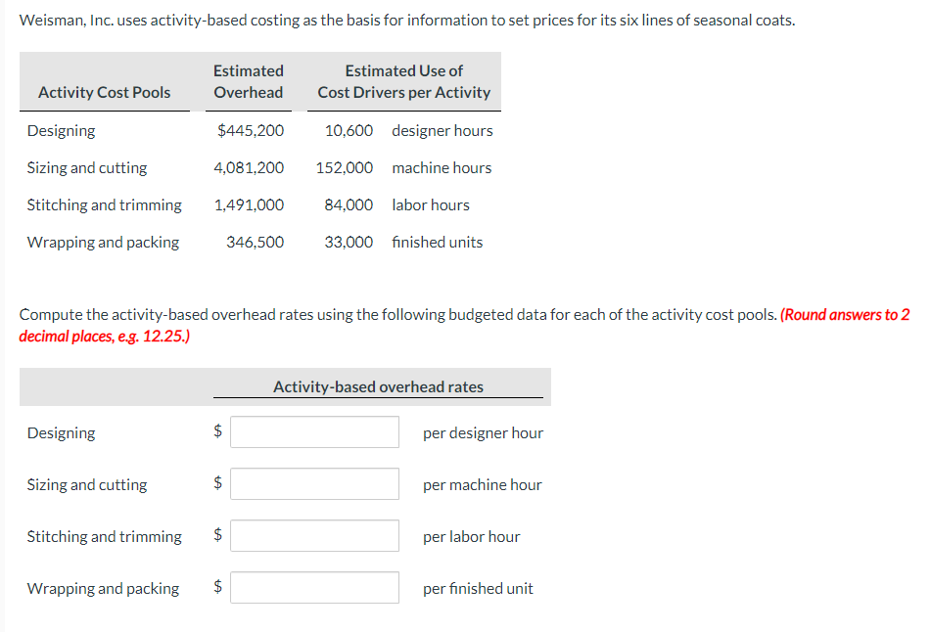The width and height of the screenshot is (931, 632).
Task: Select the Estimated Overhead column header
Action: (x=248, y=81)
